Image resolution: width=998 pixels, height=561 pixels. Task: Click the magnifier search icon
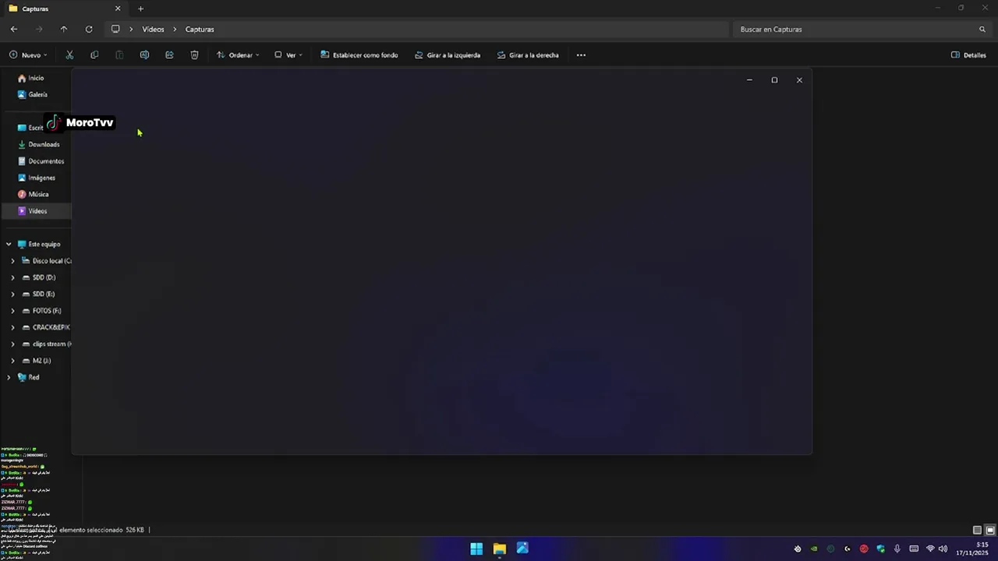(x=982, y=29)
